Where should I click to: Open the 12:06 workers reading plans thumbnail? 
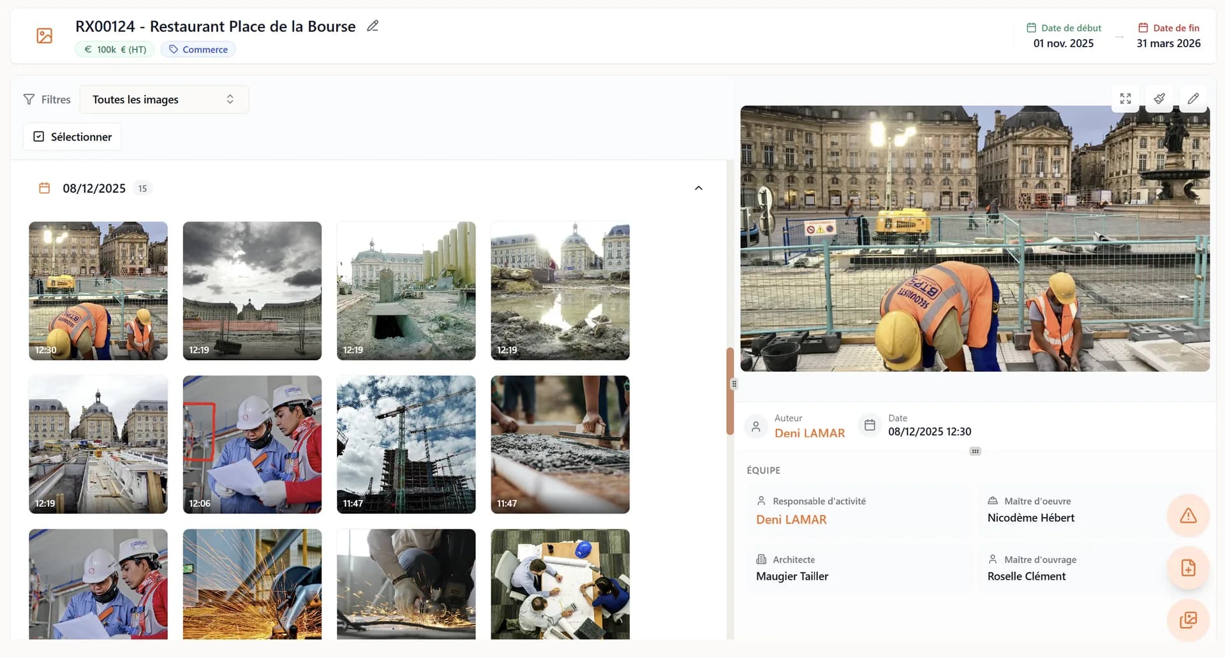(x=252, y=444)
